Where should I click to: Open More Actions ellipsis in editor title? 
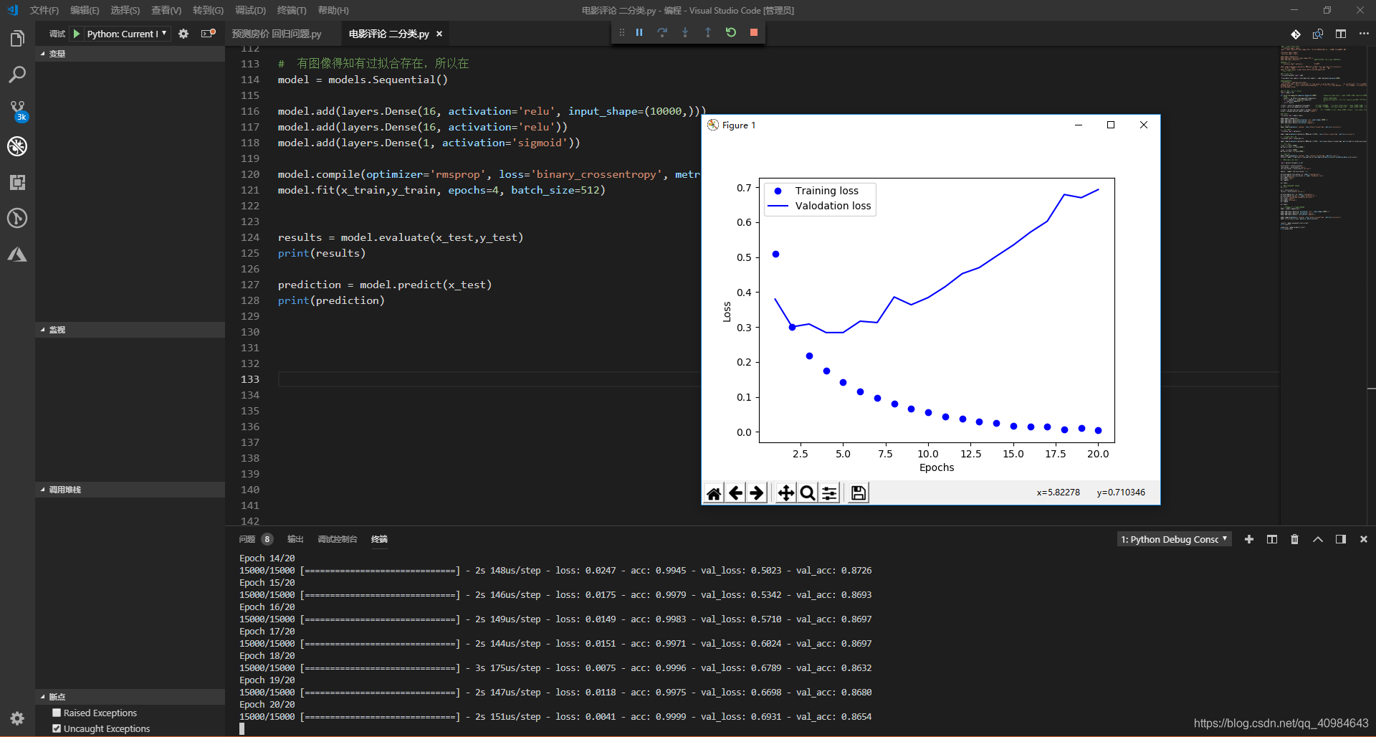(1364, 34)
